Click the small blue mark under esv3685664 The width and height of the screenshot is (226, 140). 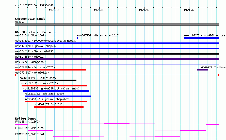[77, 38]
